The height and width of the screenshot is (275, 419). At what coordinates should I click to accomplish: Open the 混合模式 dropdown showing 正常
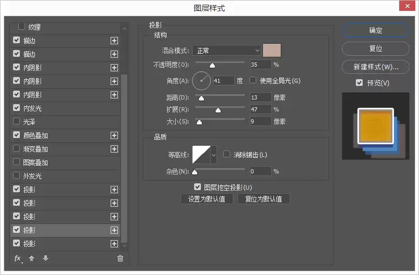pyautogui.click(x=226, y=51)
